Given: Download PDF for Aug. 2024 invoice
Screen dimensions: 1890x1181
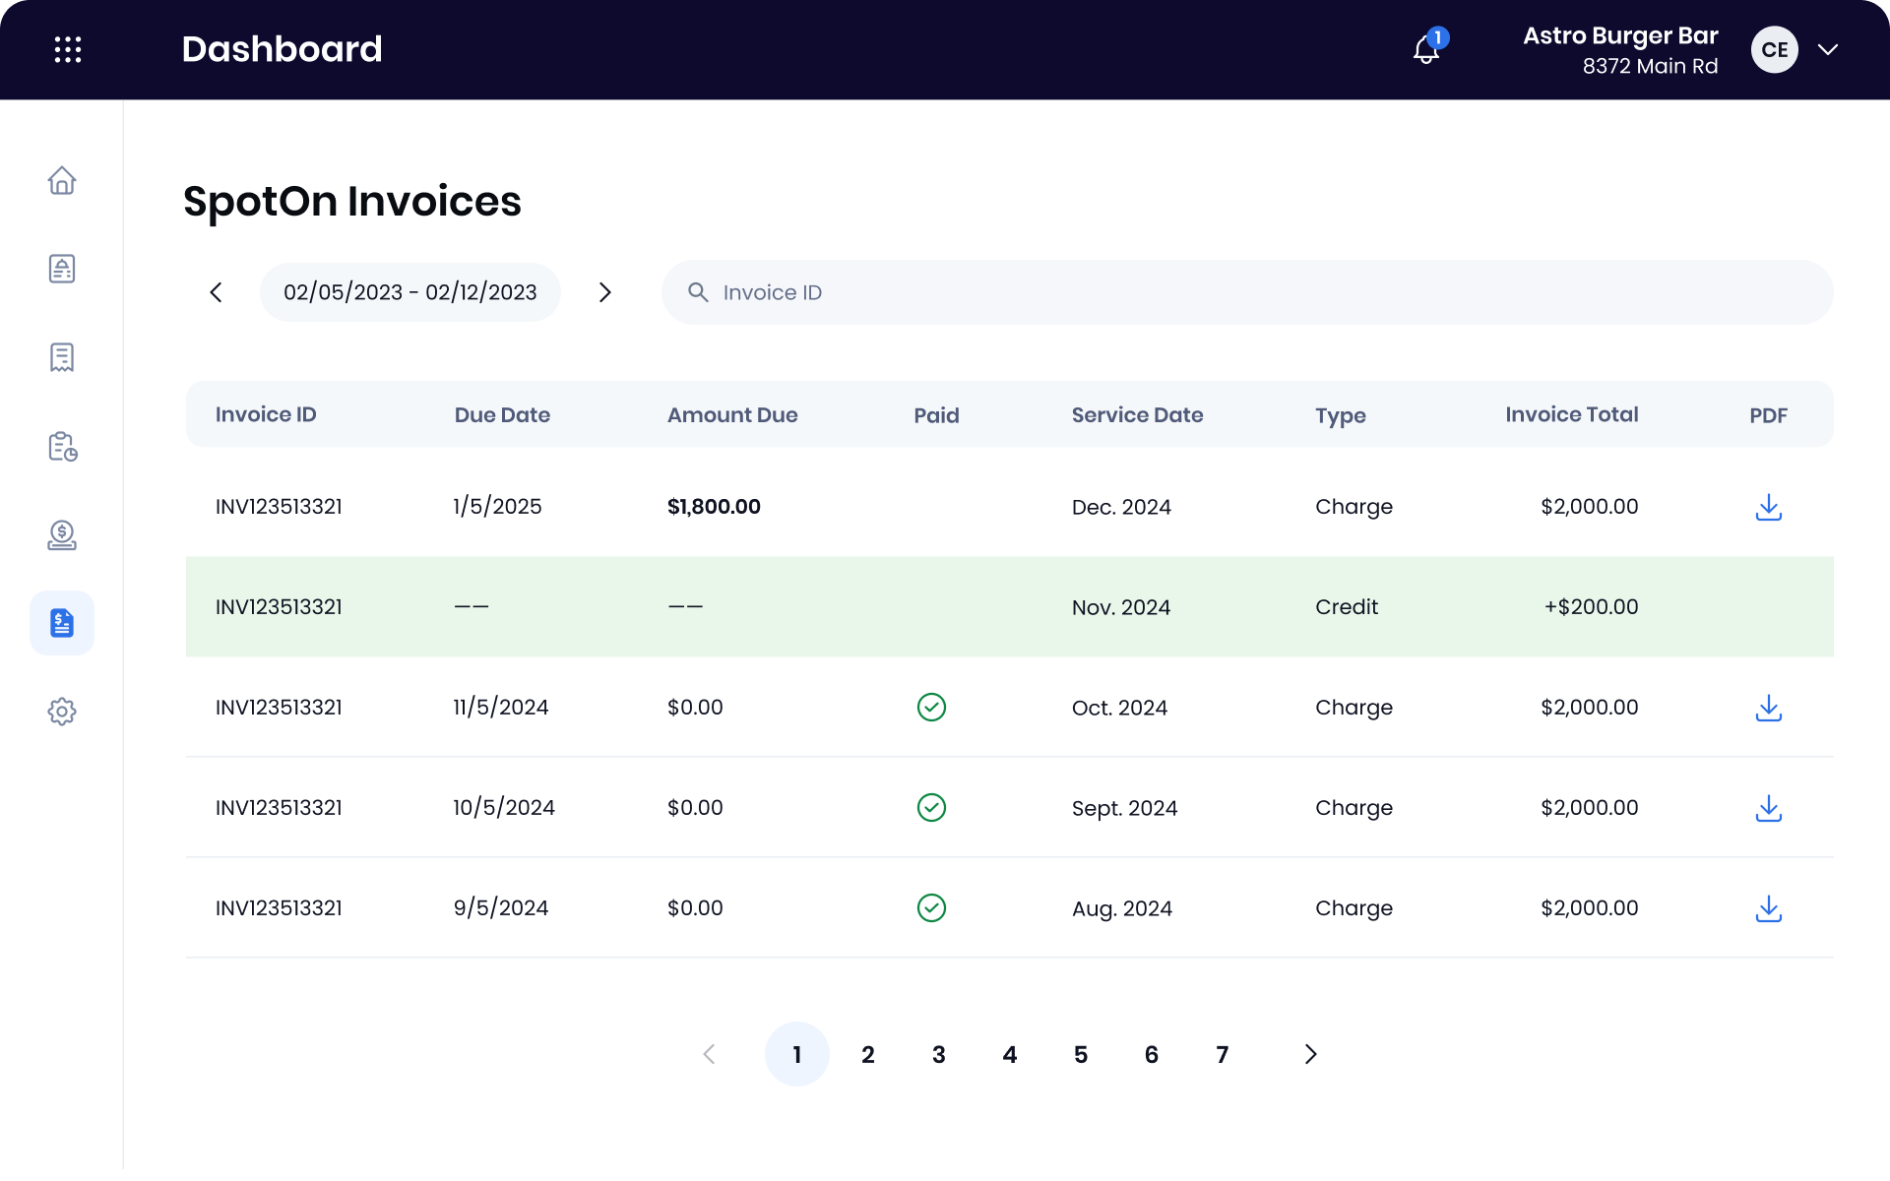Looking at the screenshot, I should tap(1769, 908).
